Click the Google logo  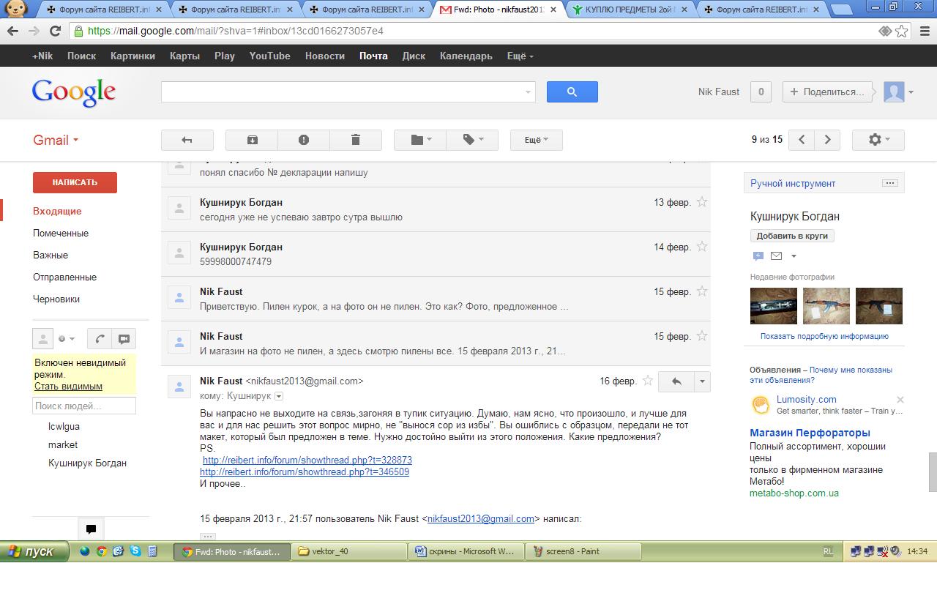(74, 93)
